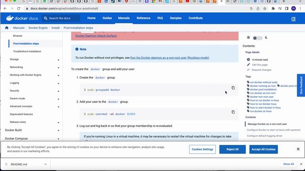Open the README.md download options chevron

[45, 164]
